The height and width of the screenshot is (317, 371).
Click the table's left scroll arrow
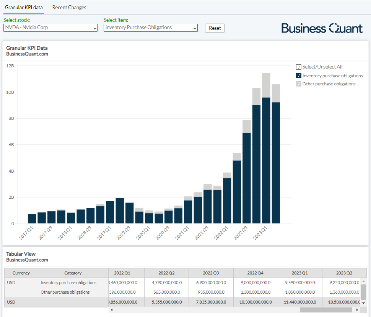tap(112, 310)
